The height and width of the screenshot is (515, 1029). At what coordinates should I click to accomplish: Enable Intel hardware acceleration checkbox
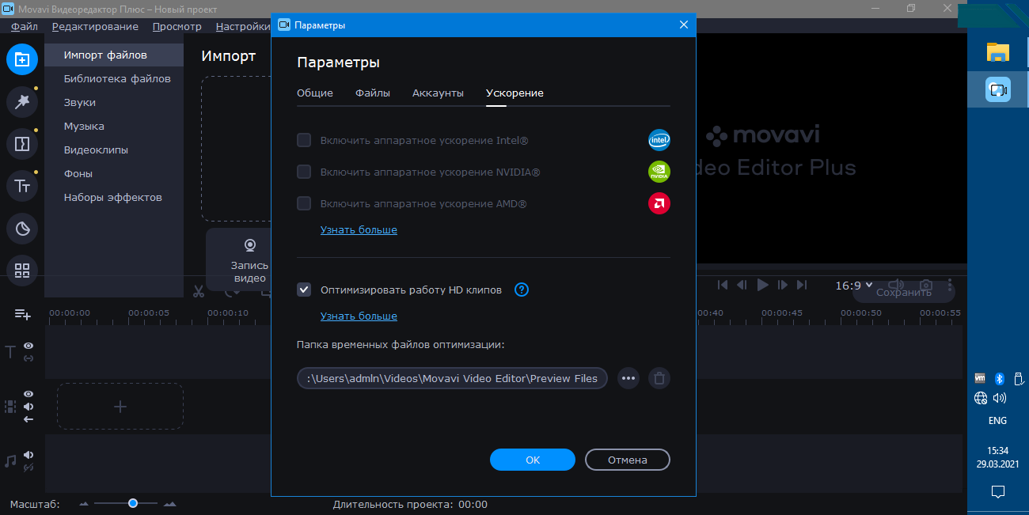coord(304,140)
